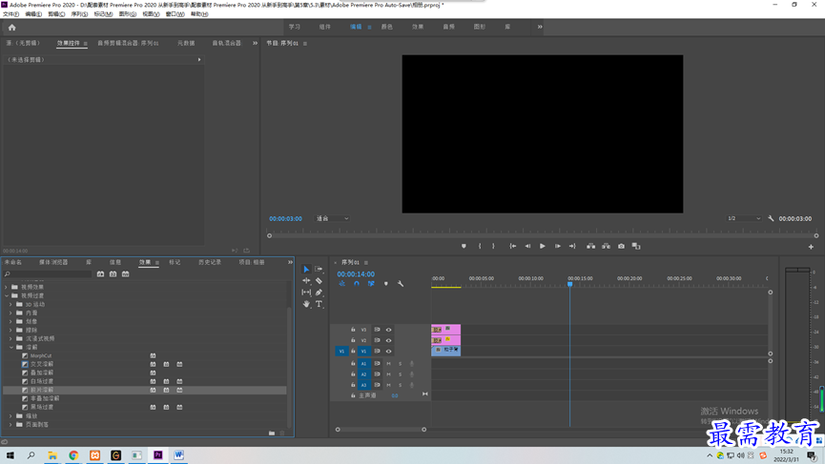Select the Hand tool
Screen dimensions: 825x464
pyautogui.click(x=306, y=304)
